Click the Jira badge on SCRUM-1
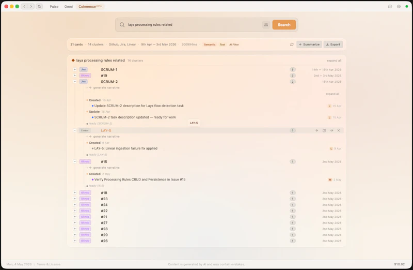Viewport: 413px width, 270px height. point(83,69)
